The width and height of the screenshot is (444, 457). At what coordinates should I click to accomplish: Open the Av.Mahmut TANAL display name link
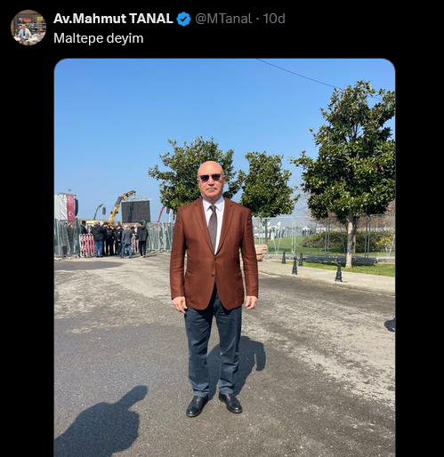click(x=113, y=19)
